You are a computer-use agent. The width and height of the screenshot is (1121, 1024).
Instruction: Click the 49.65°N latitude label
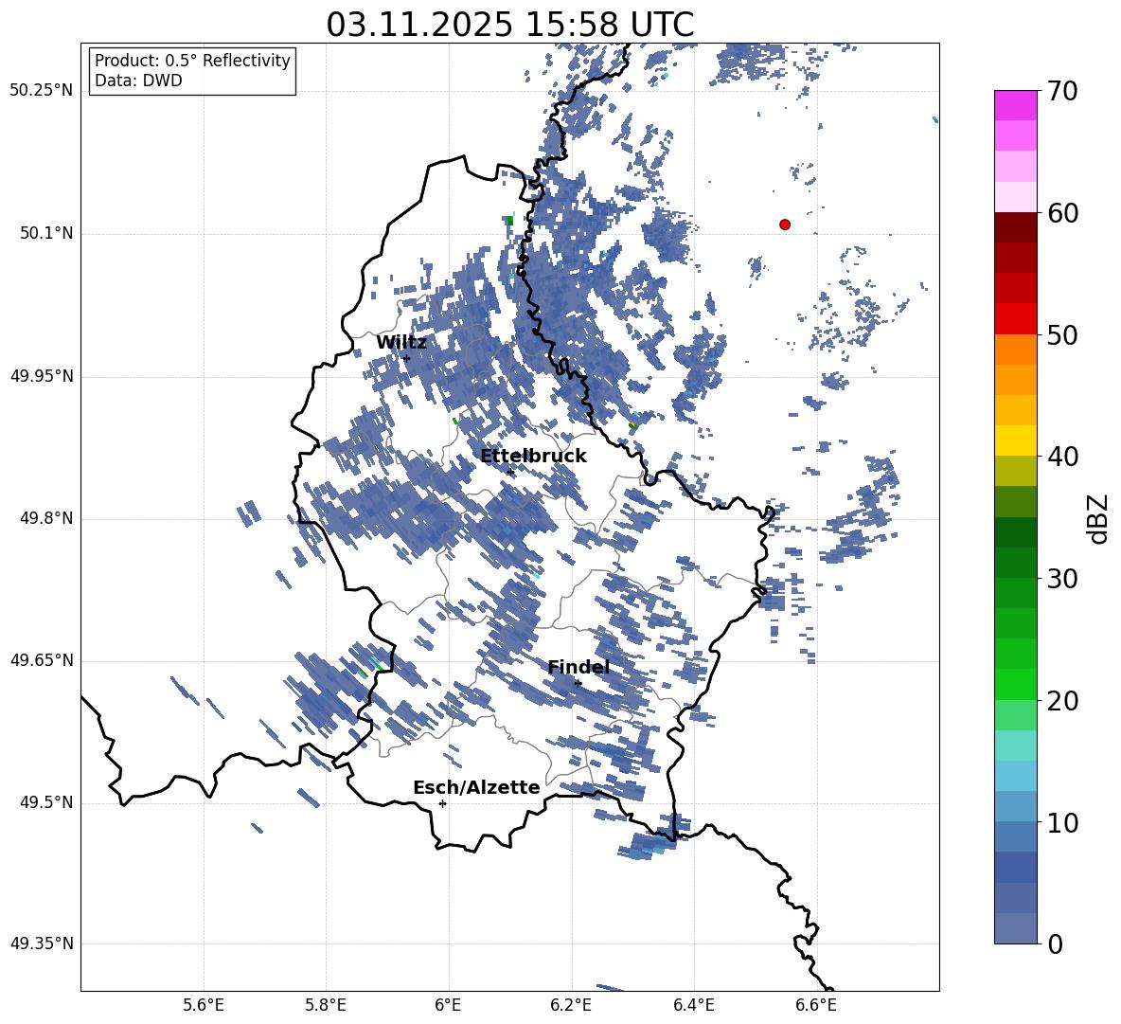pyautogui.click(x=42, y=660)
